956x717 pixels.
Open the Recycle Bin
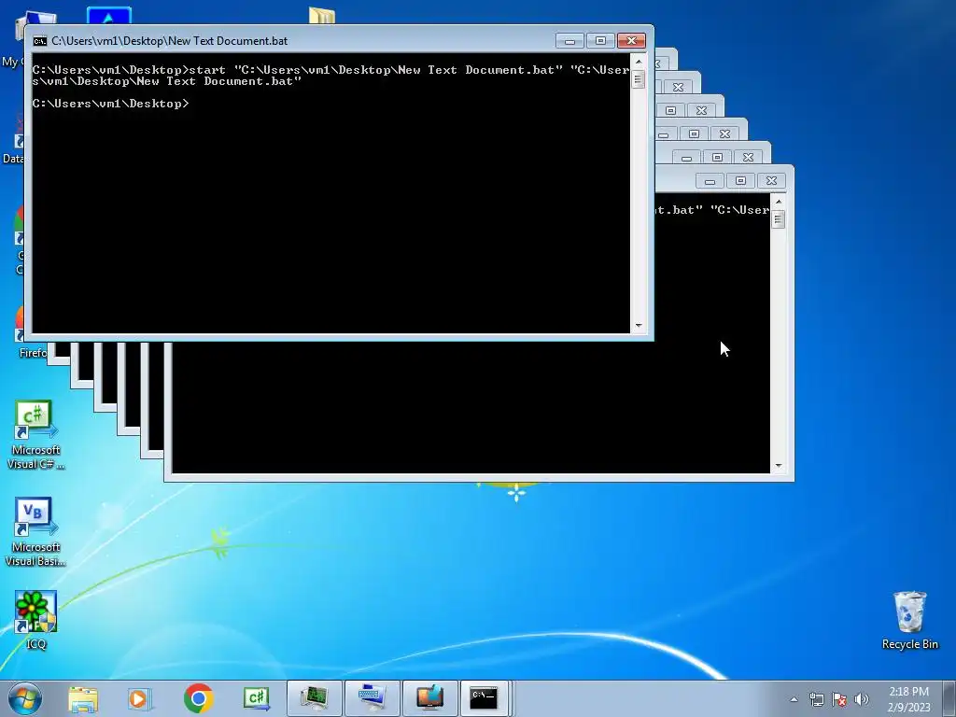pos(909,620)
